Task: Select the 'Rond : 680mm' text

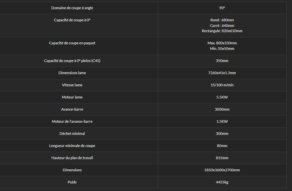Action: tap(222, 20)
